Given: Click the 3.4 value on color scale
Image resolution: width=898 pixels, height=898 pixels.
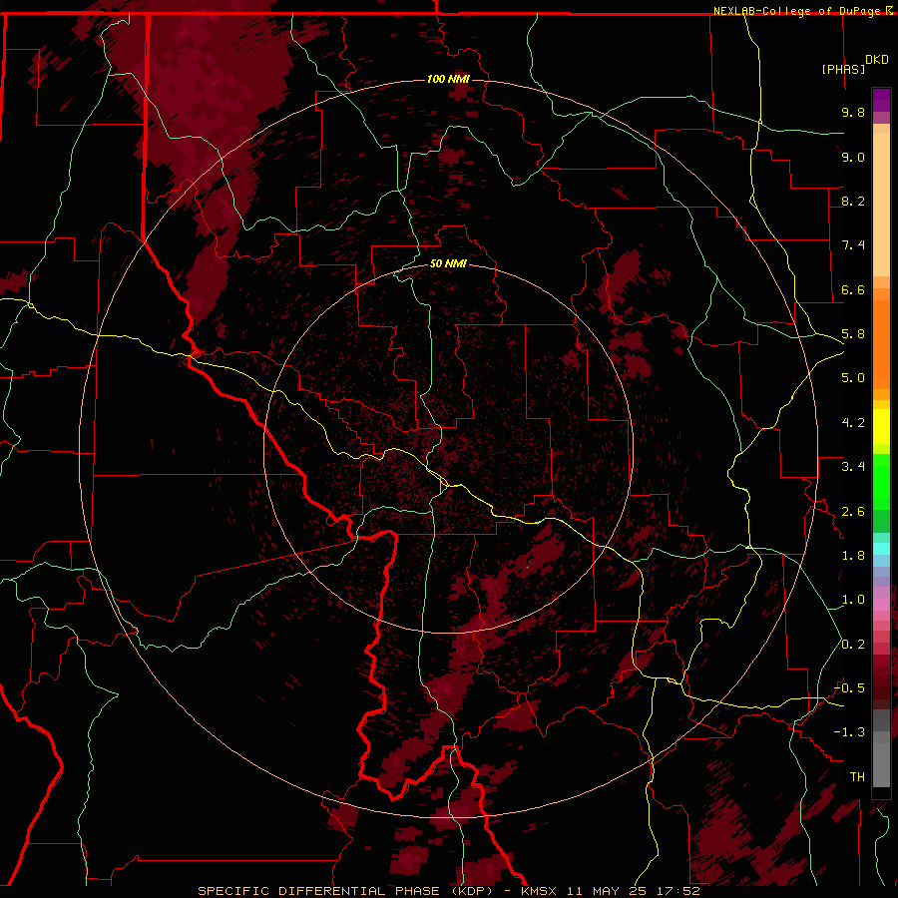Looking at the screenshot, I should click(853, 467).
